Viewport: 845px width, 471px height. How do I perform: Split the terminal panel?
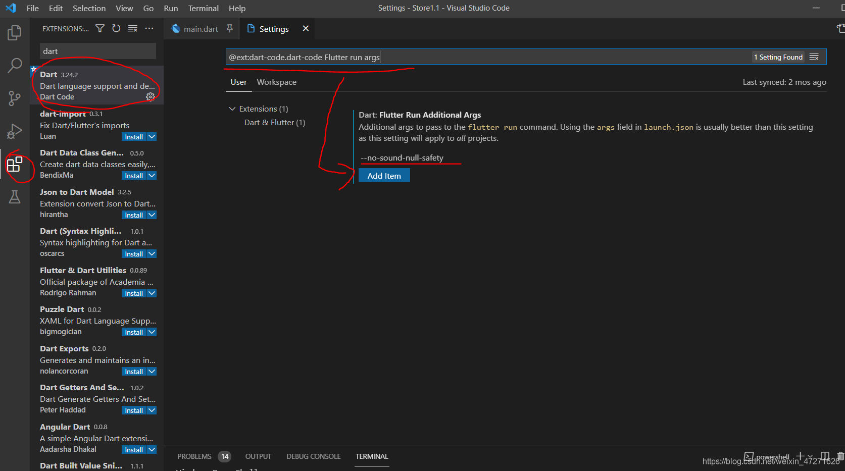825,456
